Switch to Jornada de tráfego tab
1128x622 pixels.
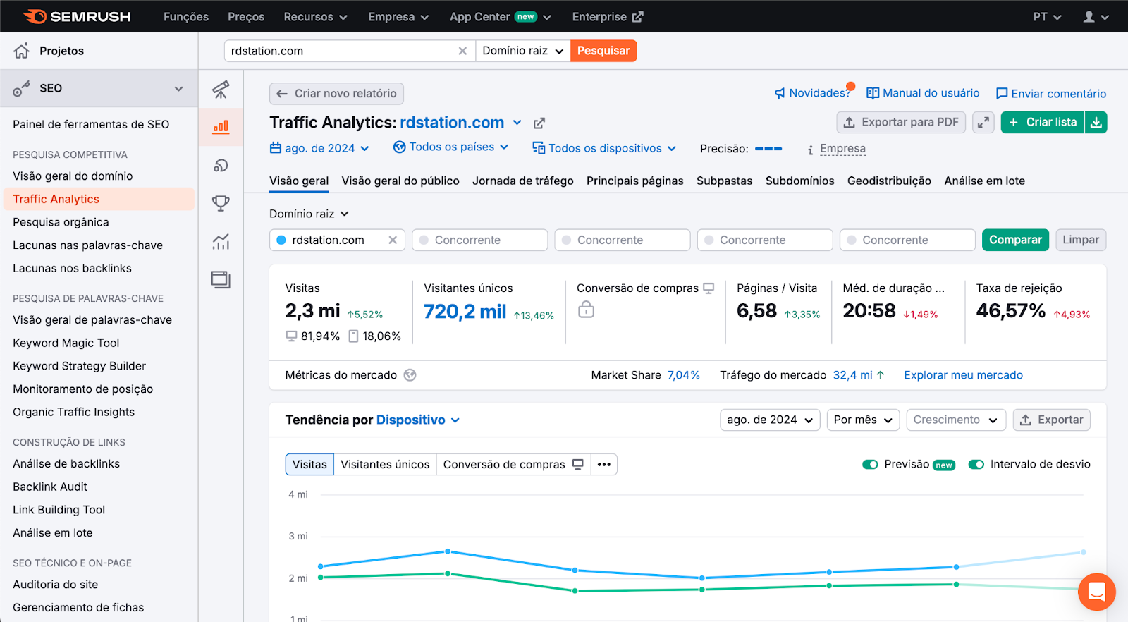point(523,181)
